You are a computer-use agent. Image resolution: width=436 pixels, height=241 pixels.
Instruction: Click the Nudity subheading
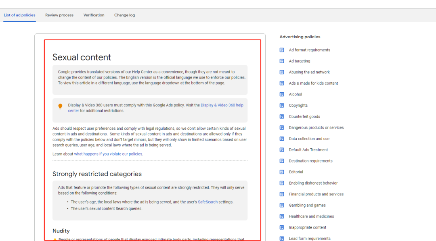[61, 231]
